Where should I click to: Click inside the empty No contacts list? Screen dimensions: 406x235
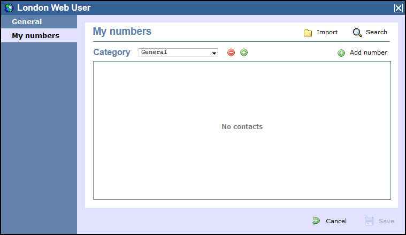tap(242, 130)
